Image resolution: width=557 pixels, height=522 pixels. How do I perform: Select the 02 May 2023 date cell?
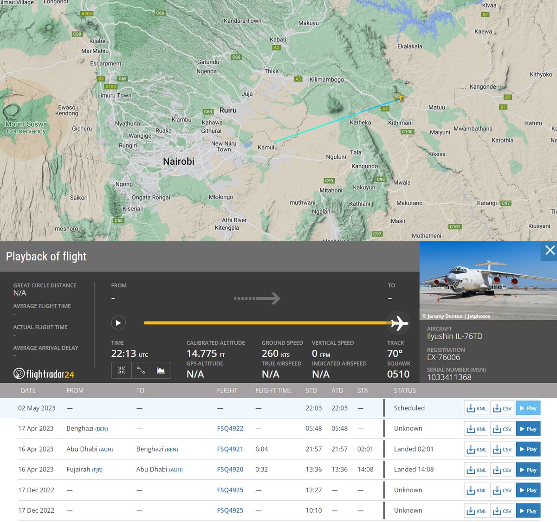coord(37,408)
